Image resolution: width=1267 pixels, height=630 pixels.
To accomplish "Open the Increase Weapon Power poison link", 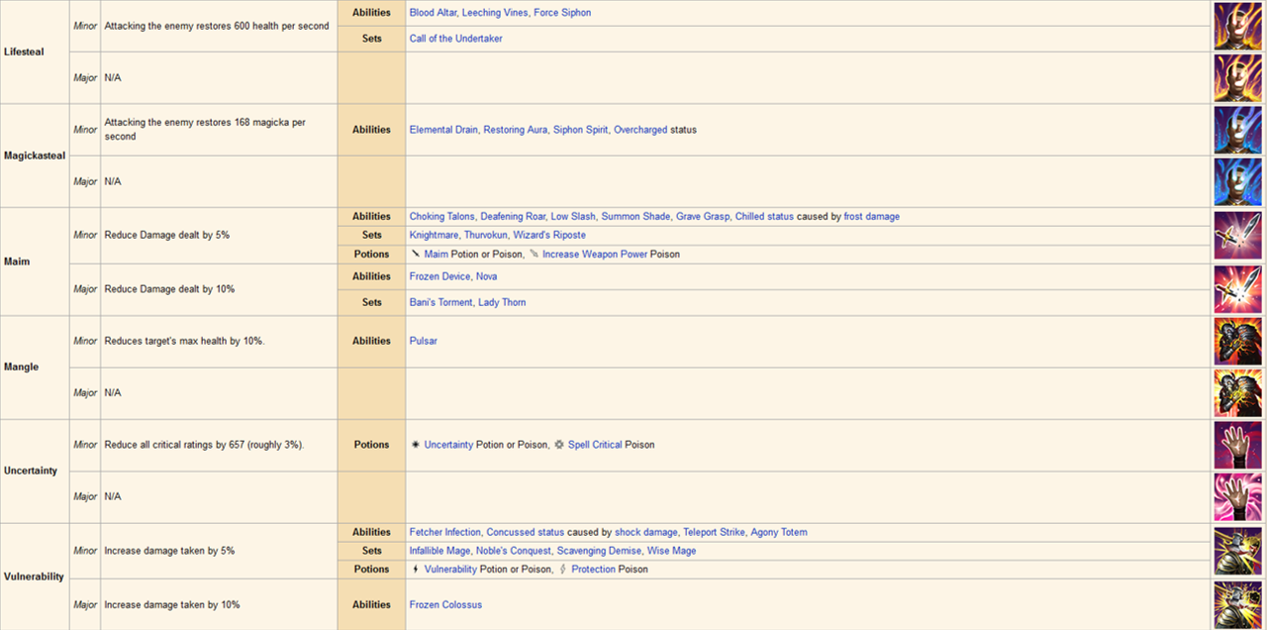I will coord(595,254).
